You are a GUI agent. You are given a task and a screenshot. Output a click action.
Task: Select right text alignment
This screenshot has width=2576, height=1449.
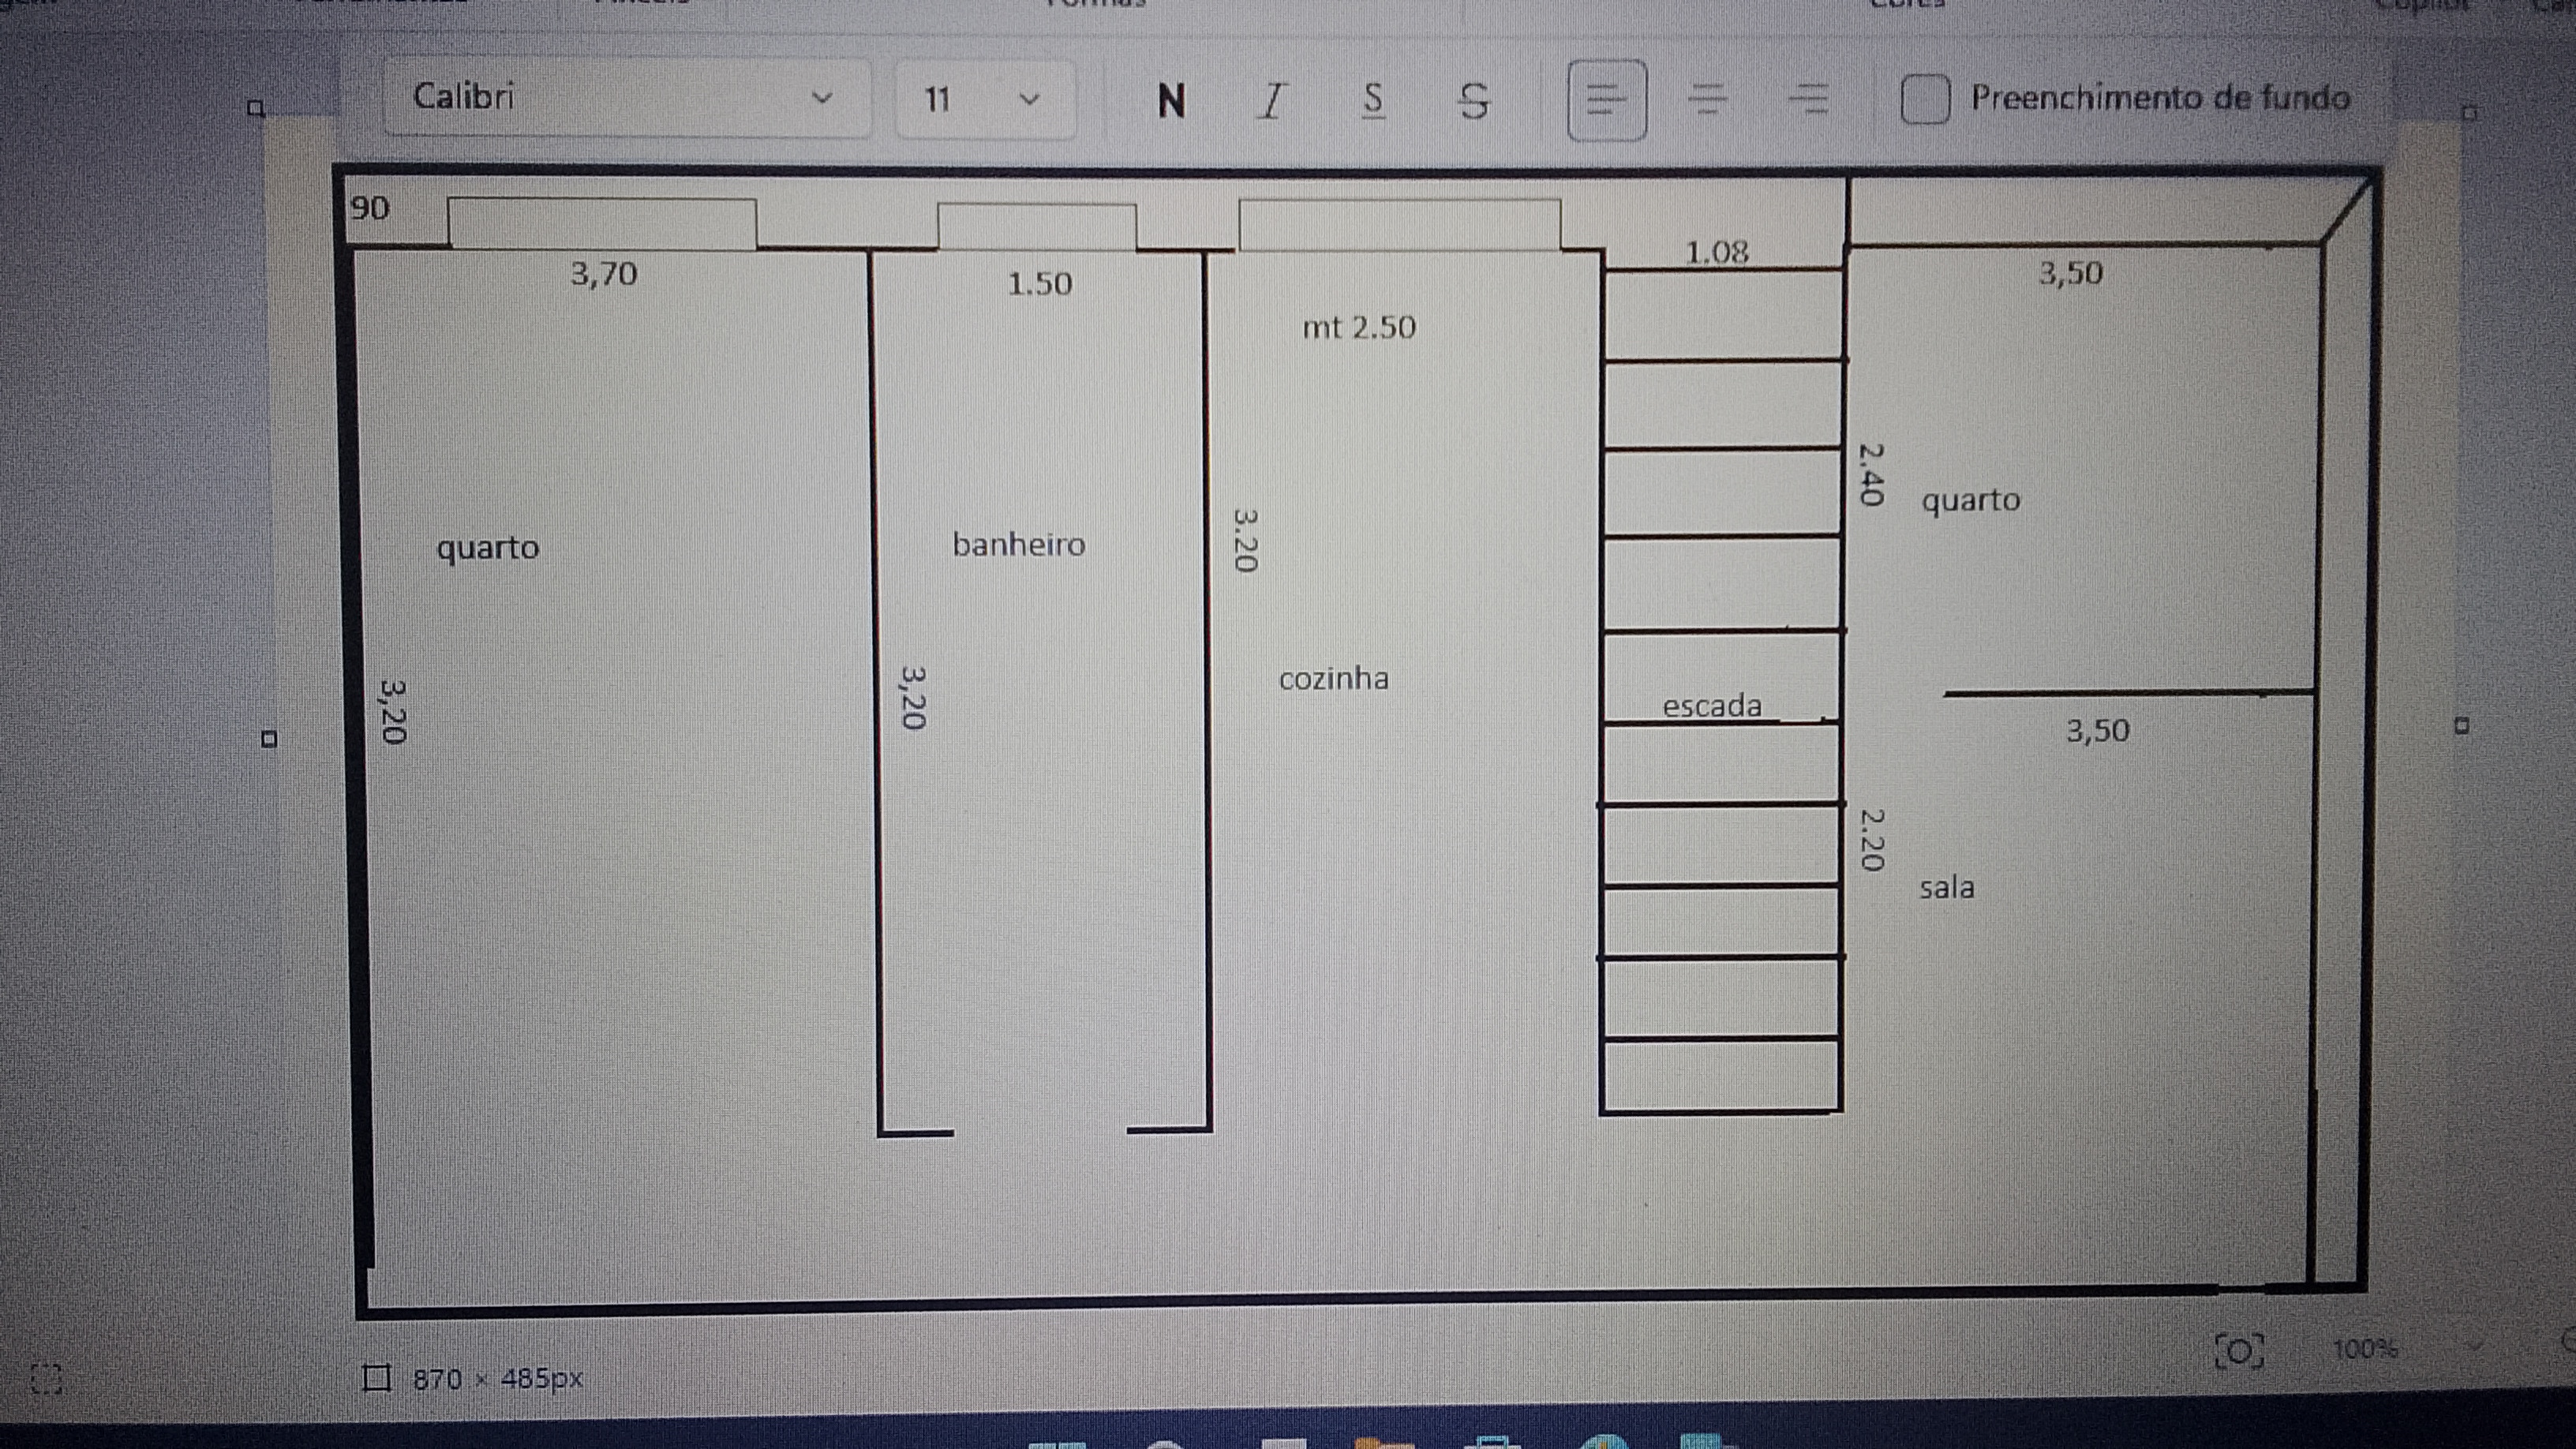tap(1808, 100)
